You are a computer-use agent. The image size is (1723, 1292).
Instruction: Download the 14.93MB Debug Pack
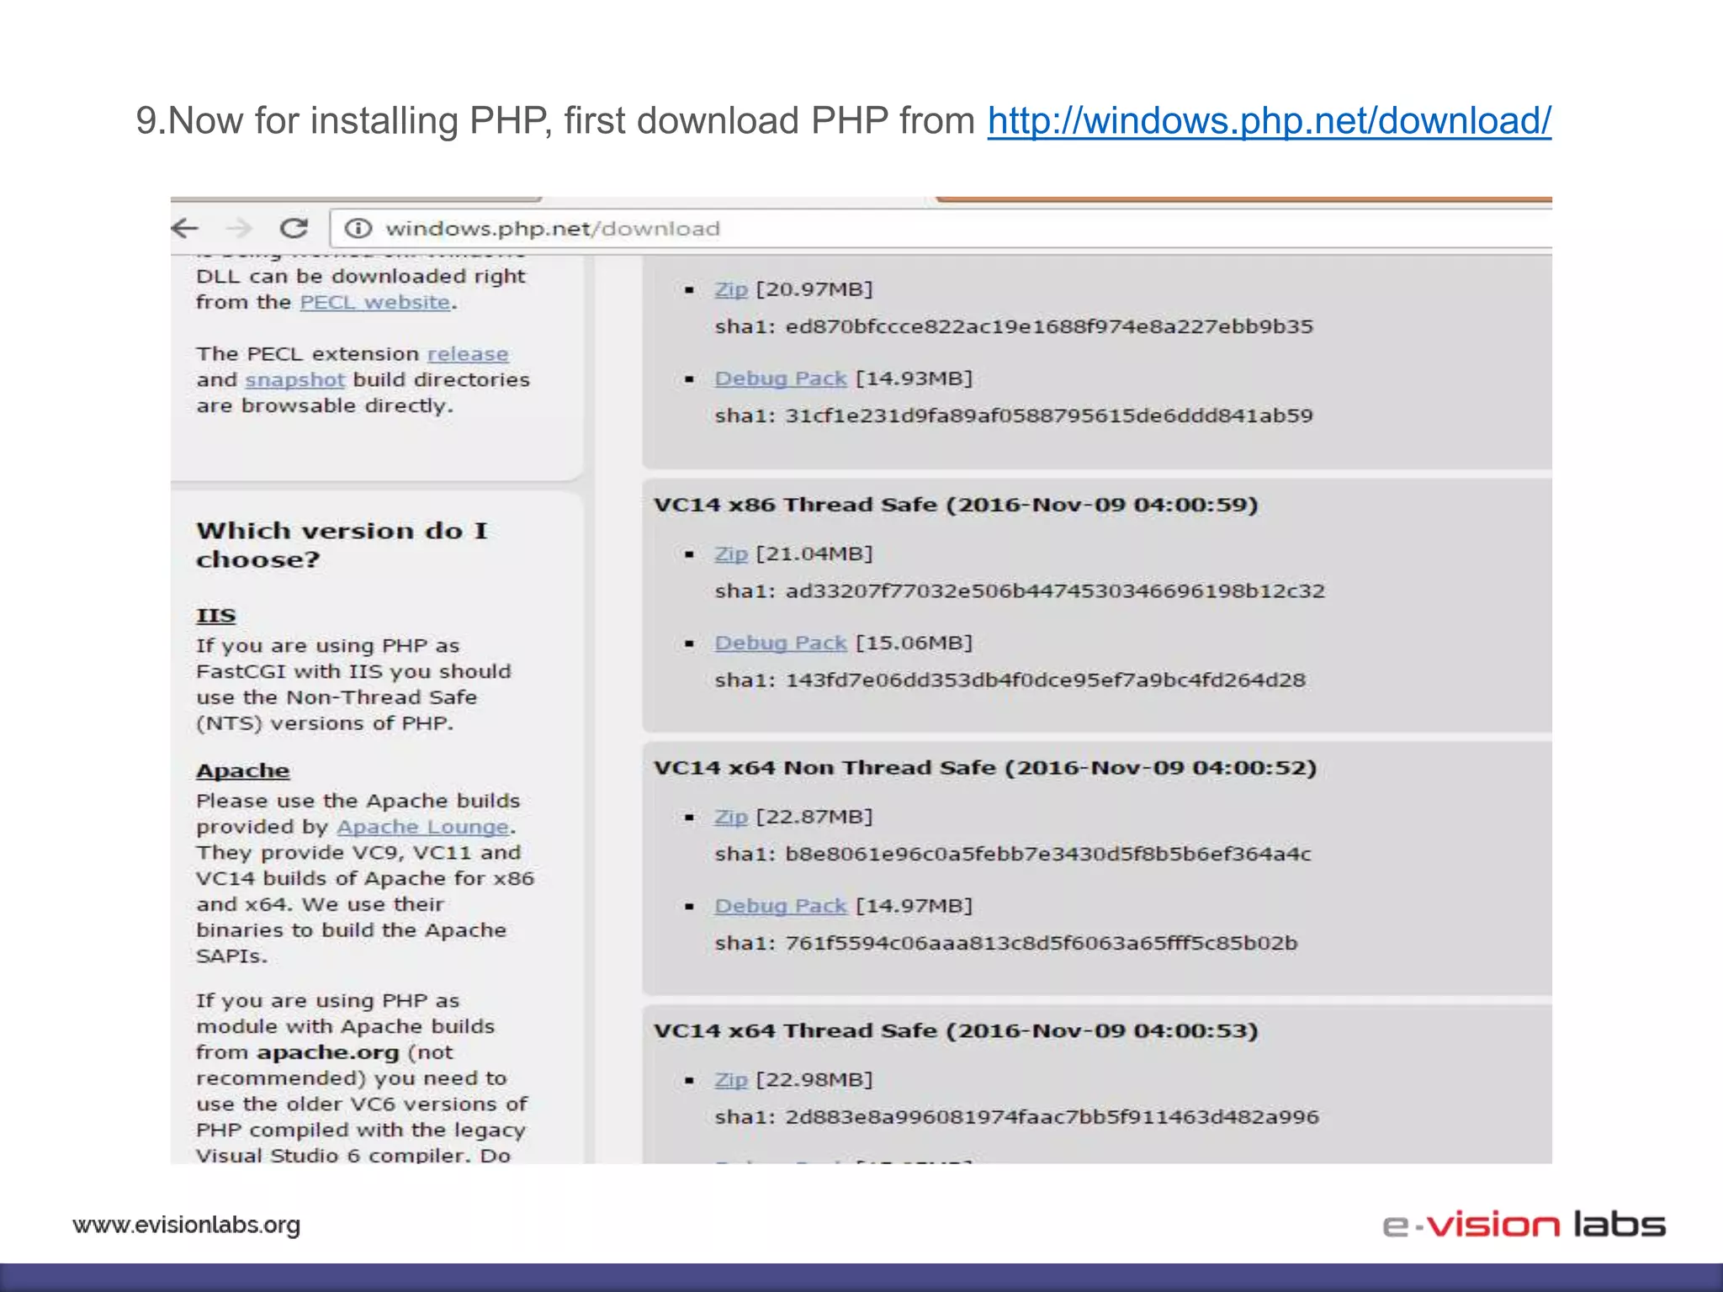pyautogui.click(x=780, y=379)
